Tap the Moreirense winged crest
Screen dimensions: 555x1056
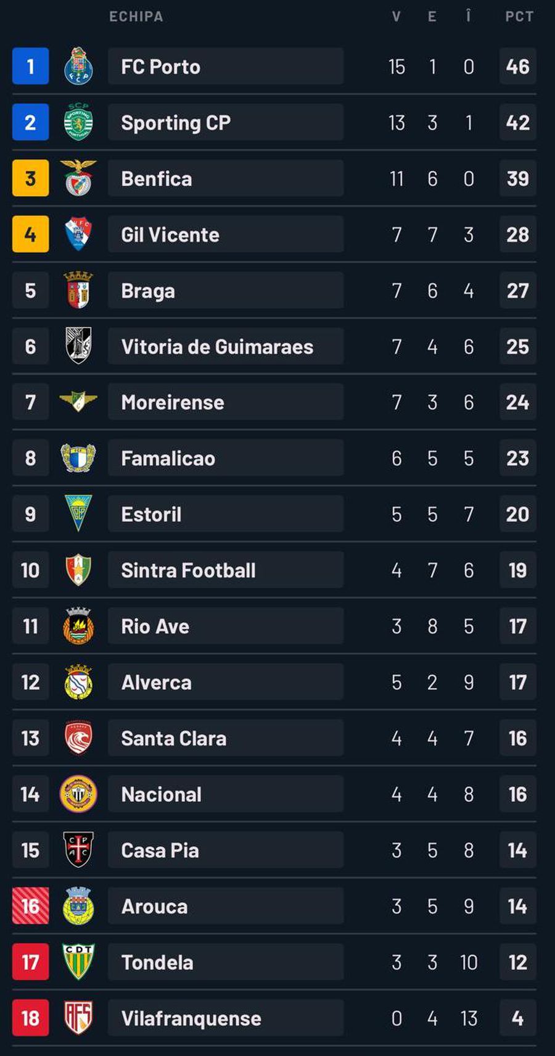[78, 402]
